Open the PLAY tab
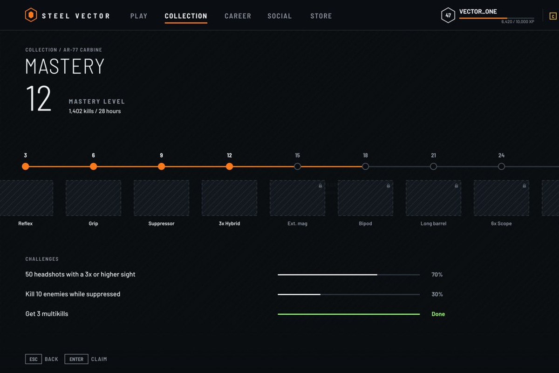This screenshot has height=373, width=559. [x=139, y=16]
